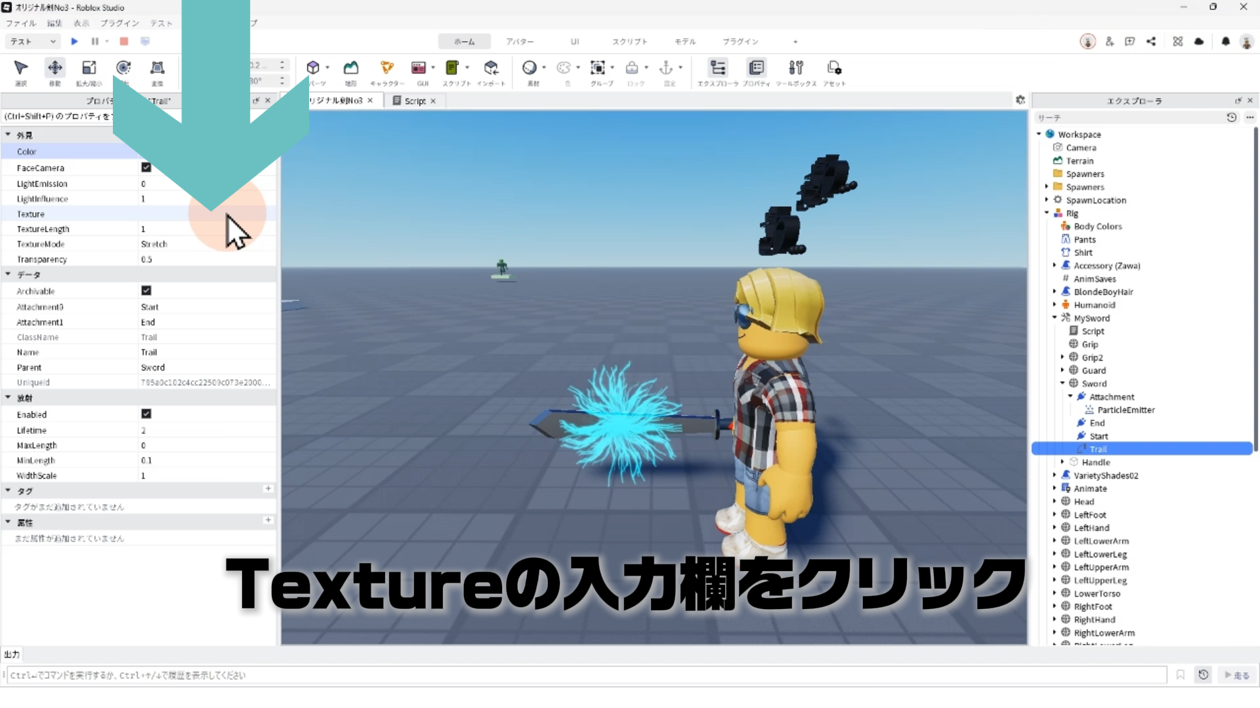
Task: Switch to the Script tab
Action: [415, 101]
